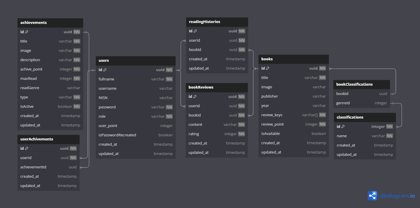Select the review_keys field in books table
420x208 pixels.
[272, 115]
